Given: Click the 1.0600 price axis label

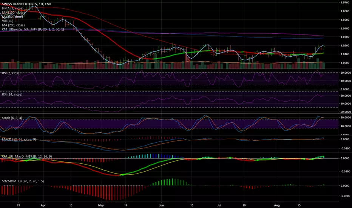Looking at the screenshot, I should [x=345, y=11].
